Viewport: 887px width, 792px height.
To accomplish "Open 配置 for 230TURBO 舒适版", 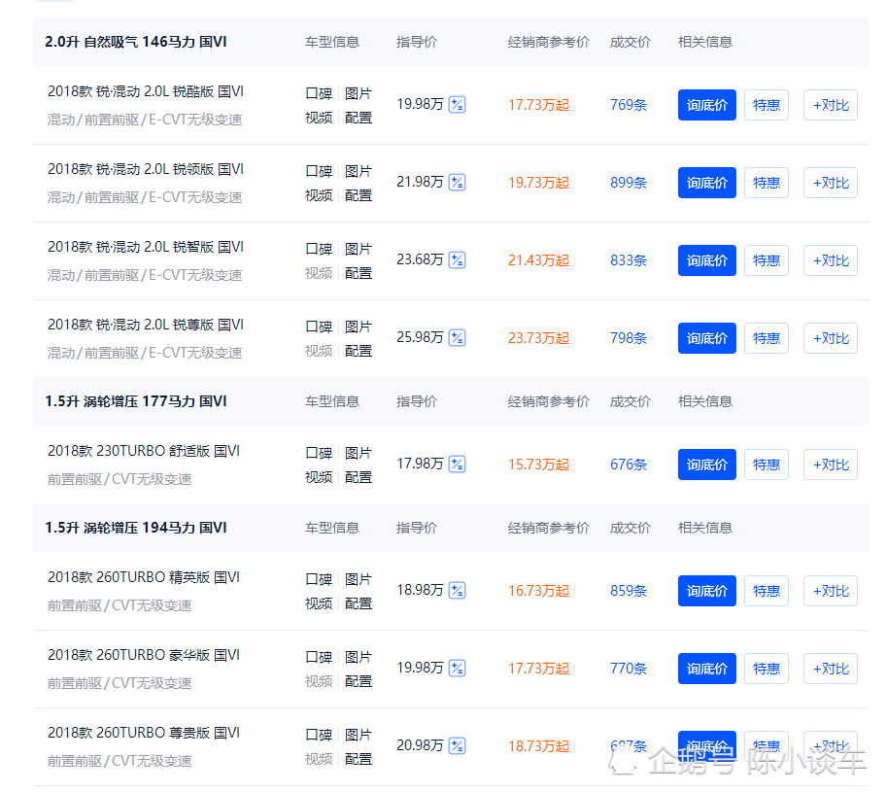I will 358,477.
